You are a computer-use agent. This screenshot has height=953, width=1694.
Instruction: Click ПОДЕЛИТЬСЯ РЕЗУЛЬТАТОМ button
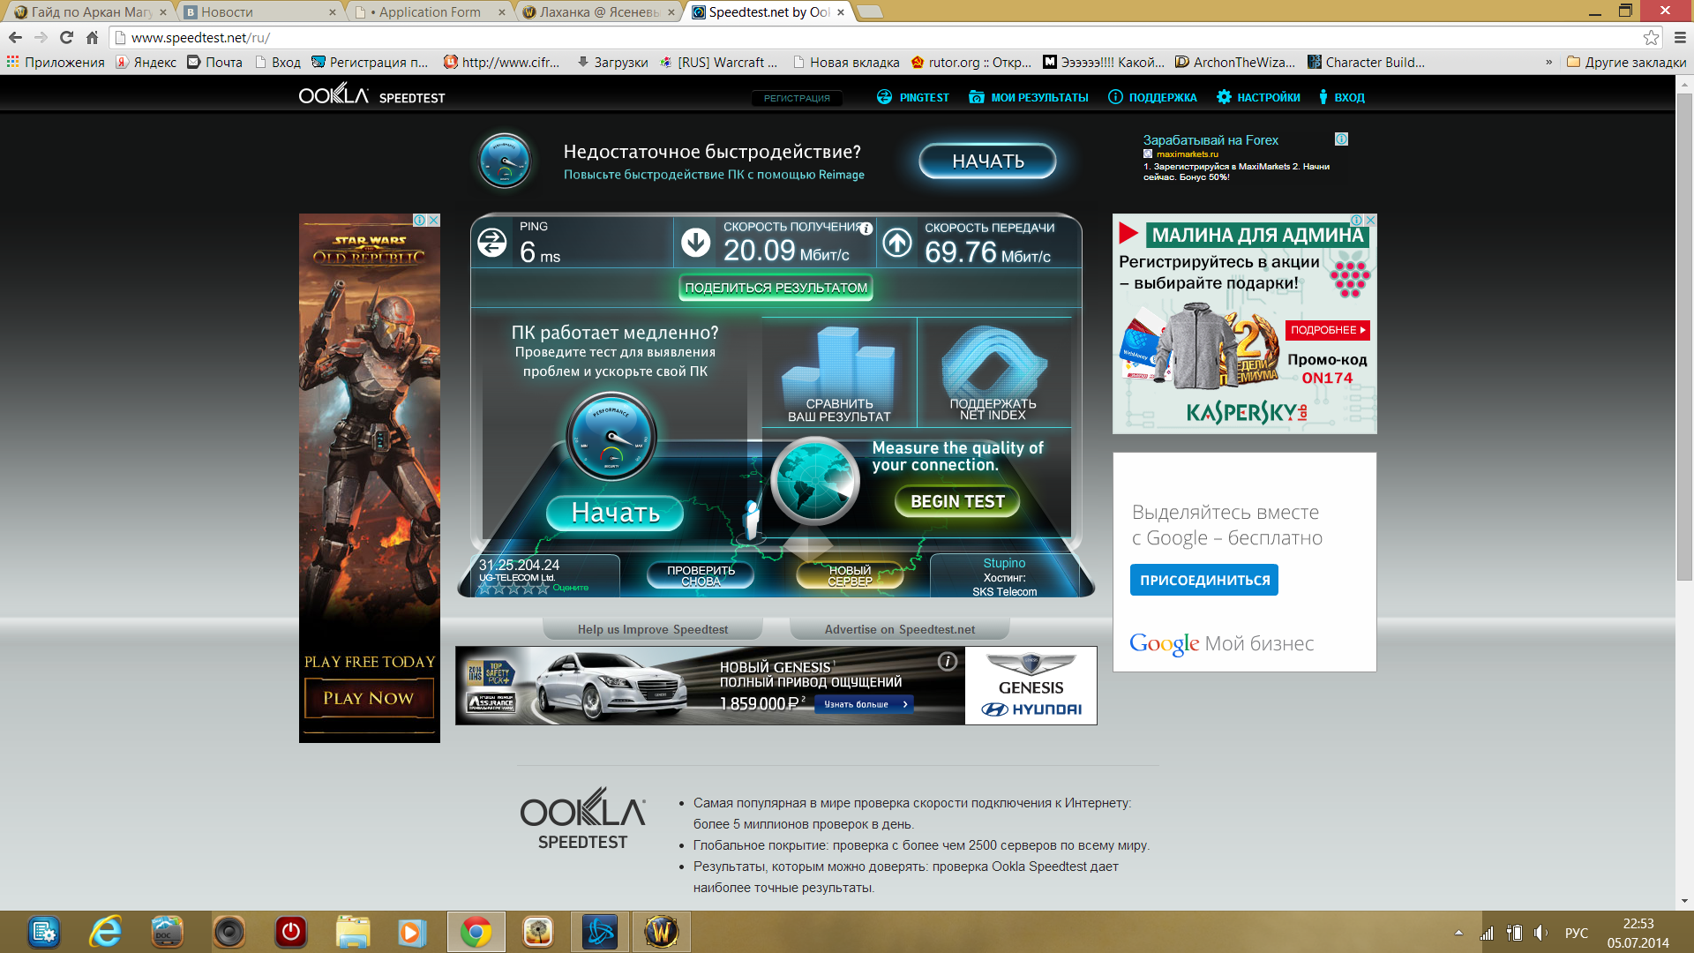(776, 288)
